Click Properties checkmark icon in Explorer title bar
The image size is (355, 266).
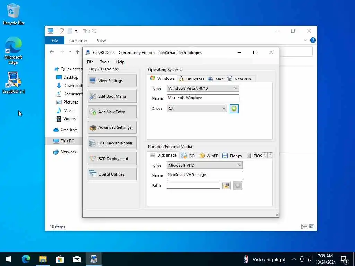click(62, 31)
